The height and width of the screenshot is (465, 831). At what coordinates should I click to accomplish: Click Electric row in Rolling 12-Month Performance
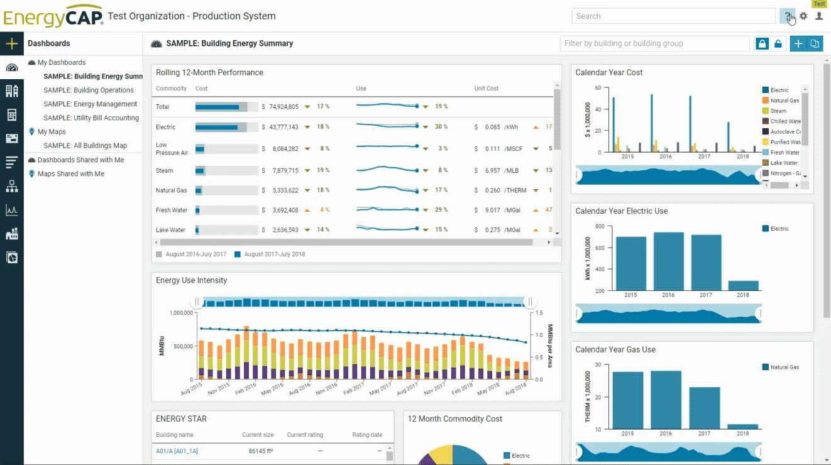coord(354,127)
